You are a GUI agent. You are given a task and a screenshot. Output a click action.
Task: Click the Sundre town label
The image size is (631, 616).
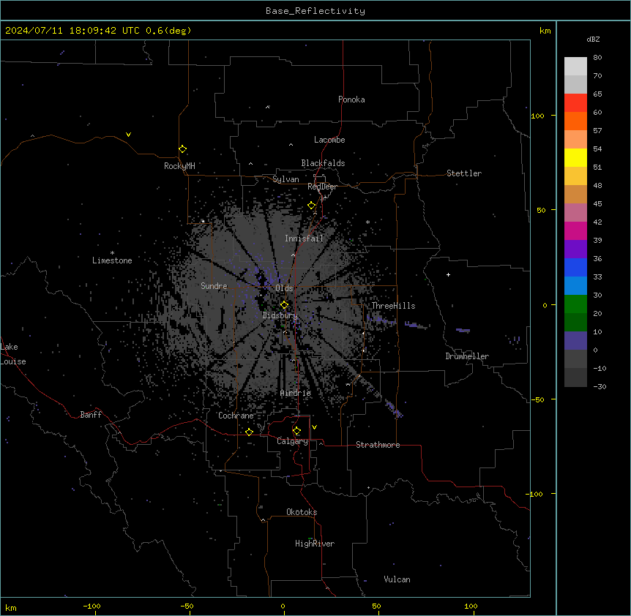point(214,286)
